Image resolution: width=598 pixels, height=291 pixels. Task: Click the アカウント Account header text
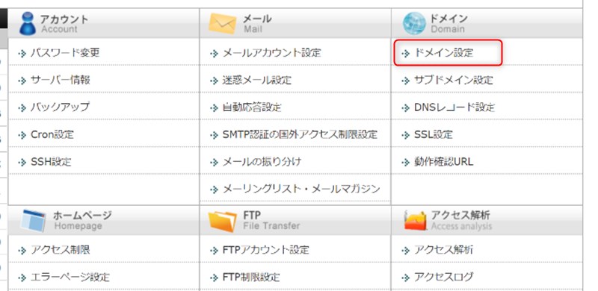pos(64,24)
